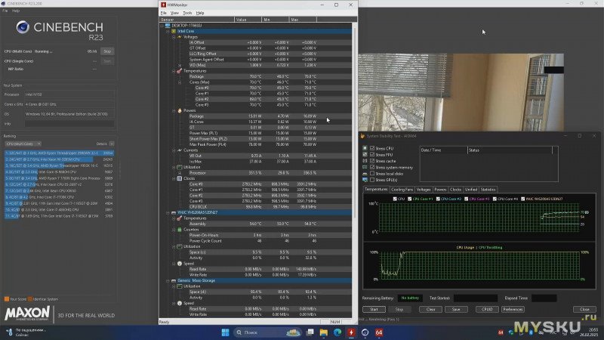
Task: Switch to AIDA64 via its taskbar icon
Action: 379,332
